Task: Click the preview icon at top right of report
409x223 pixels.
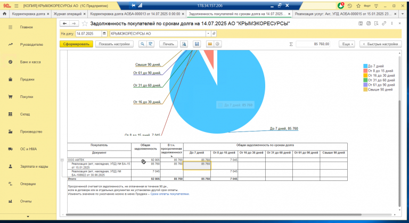Action: click(376, 23)
